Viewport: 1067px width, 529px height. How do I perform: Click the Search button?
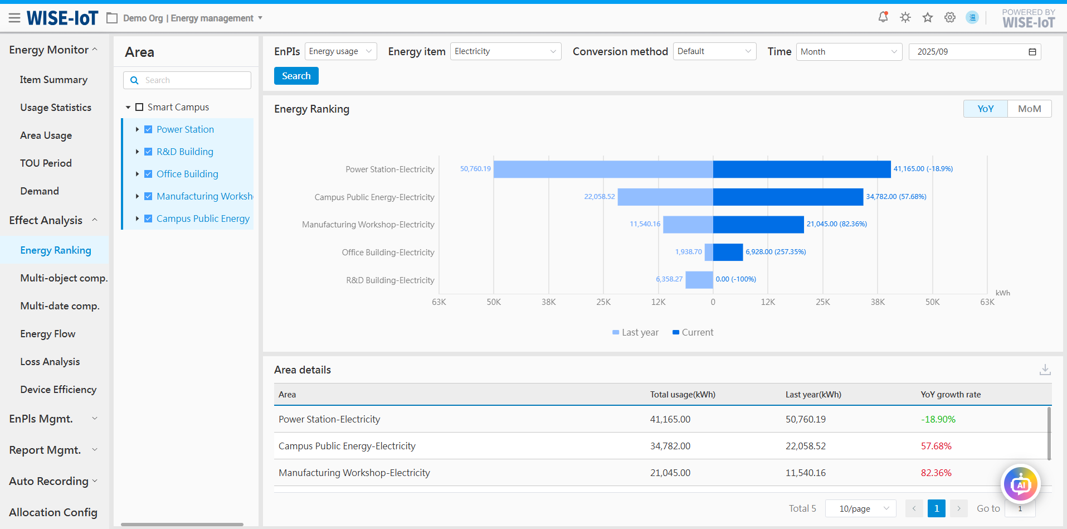[296, 76]
